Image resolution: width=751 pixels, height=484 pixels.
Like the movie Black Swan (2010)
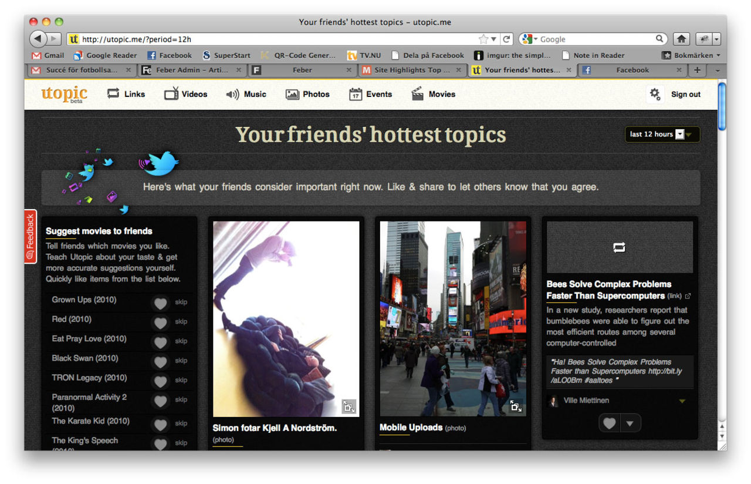pos(160,361)
